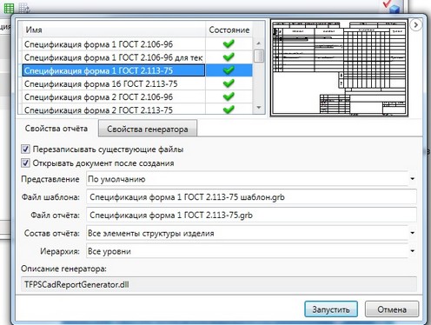Click the report list scrollbar down arrow
This screenshot has height=325, width=431.
pyautogui.click(x=259, y=108)
